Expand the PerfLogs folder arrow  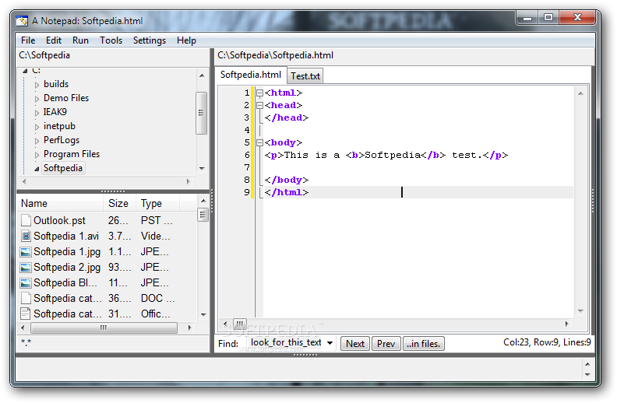click(x=37, y=141)
